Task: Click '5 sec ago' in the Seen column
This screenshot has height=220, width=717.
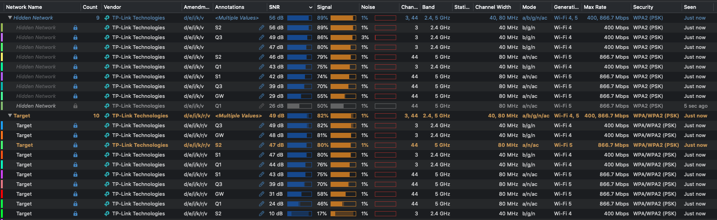Action: (695, 106)
